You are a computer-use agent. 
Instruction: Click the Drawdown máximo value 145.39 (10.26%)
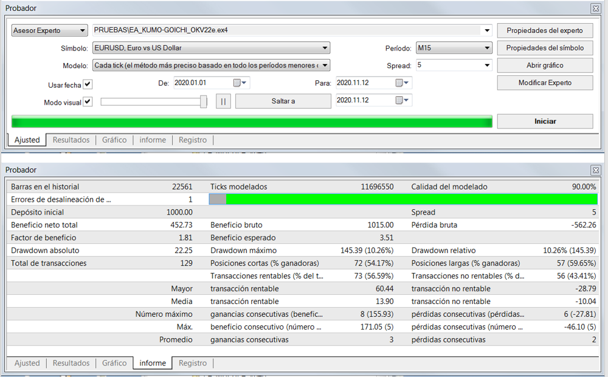point(367,251)
